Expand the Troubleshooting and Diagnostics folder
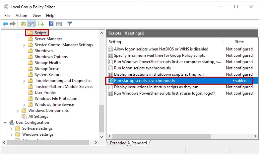The image size is (260, 155). [x=24, y=81]
